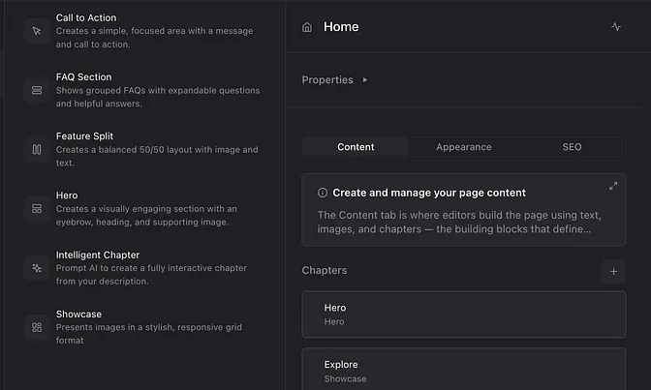The width and height of the screenshot is (651, 390).
Task: Select the FAQ Section icon
Action: pyautogui.click(x=37, y=90)
